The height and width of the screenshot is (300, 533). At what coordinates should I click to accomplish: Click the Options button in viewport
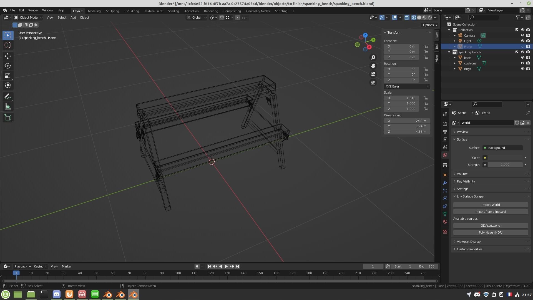point(430,25)
